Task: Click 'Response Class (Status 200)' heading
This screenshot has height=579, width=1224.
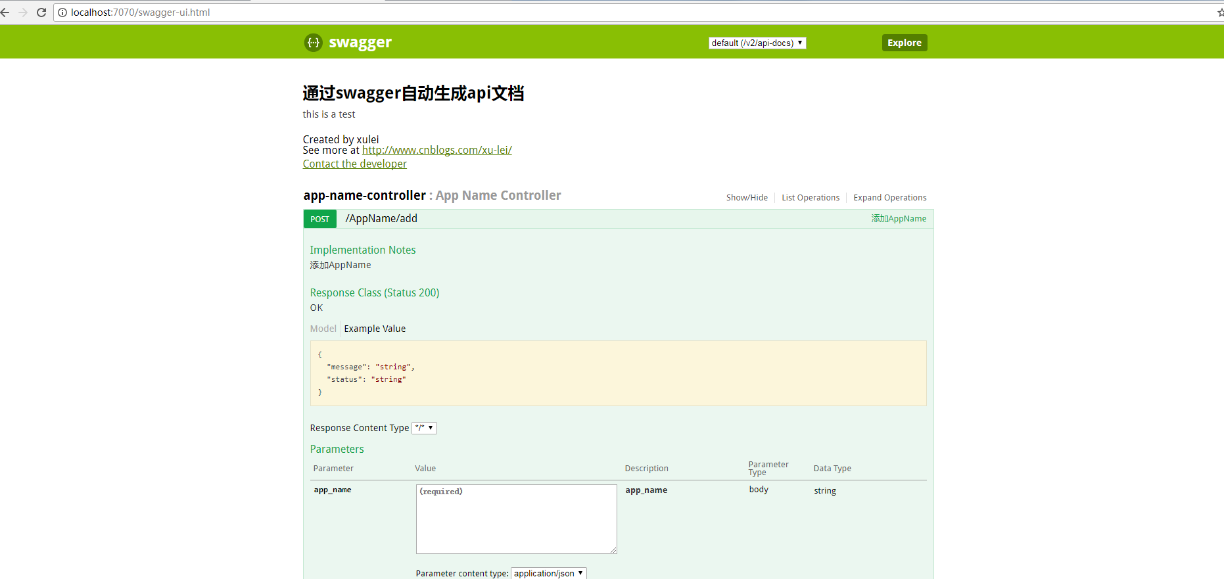Action: [375, 292]
